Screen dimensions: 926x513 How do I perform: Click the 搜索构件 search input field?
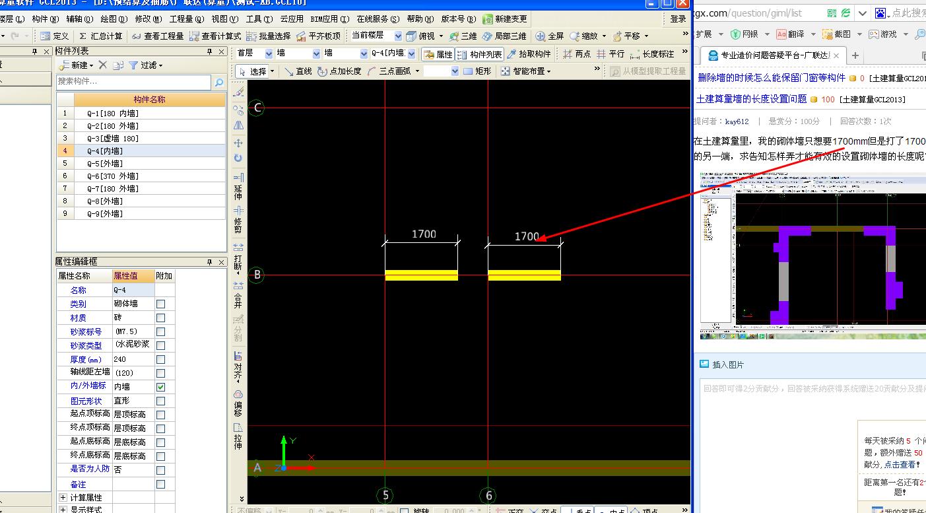point(133,82)
